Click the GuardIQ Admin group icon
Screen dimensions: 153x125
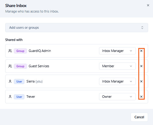[10, 51]
